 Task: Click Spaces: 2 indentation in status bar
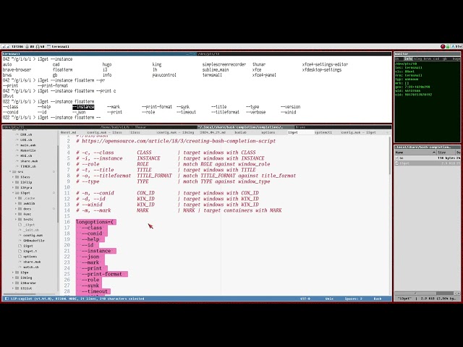353,299
